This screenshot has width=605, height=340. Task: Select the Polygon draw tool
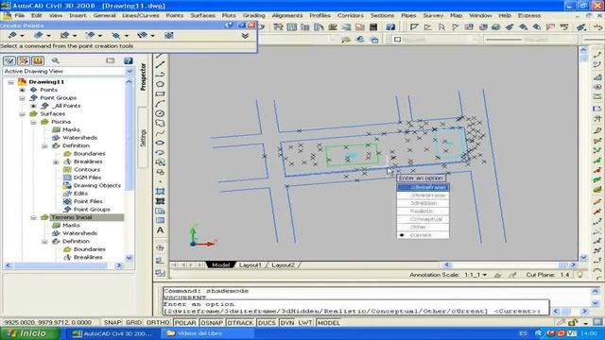pyautogui.click(x=160, y=84)
